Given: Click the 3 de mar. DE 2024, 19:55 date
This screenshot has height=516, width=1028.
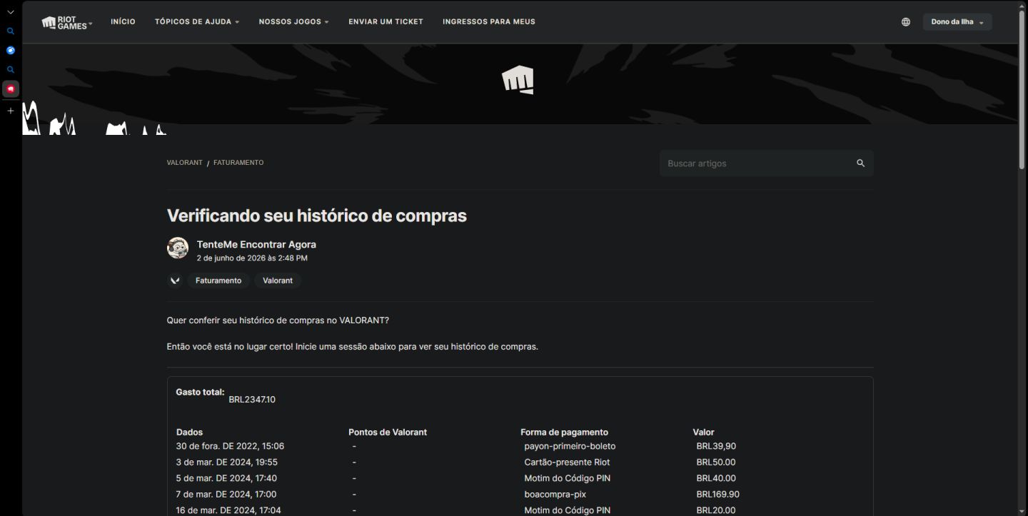Looking at the screenshot, I should coord(227,462).
